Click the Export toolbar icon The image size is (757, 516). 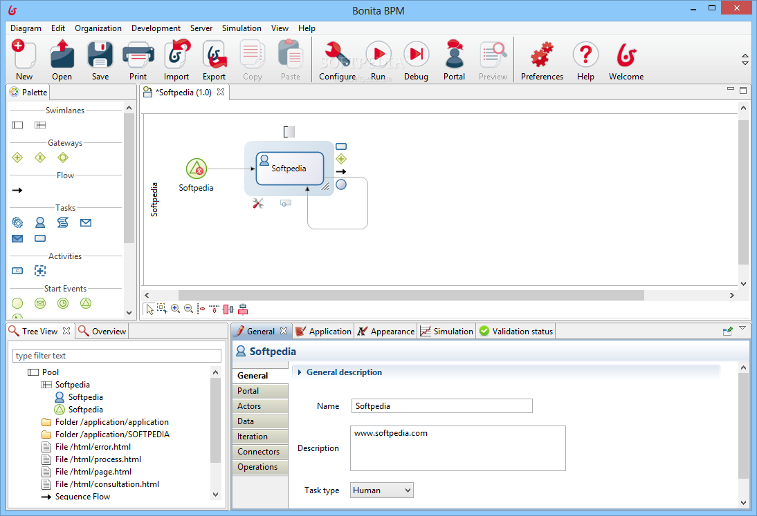point(215,55)
